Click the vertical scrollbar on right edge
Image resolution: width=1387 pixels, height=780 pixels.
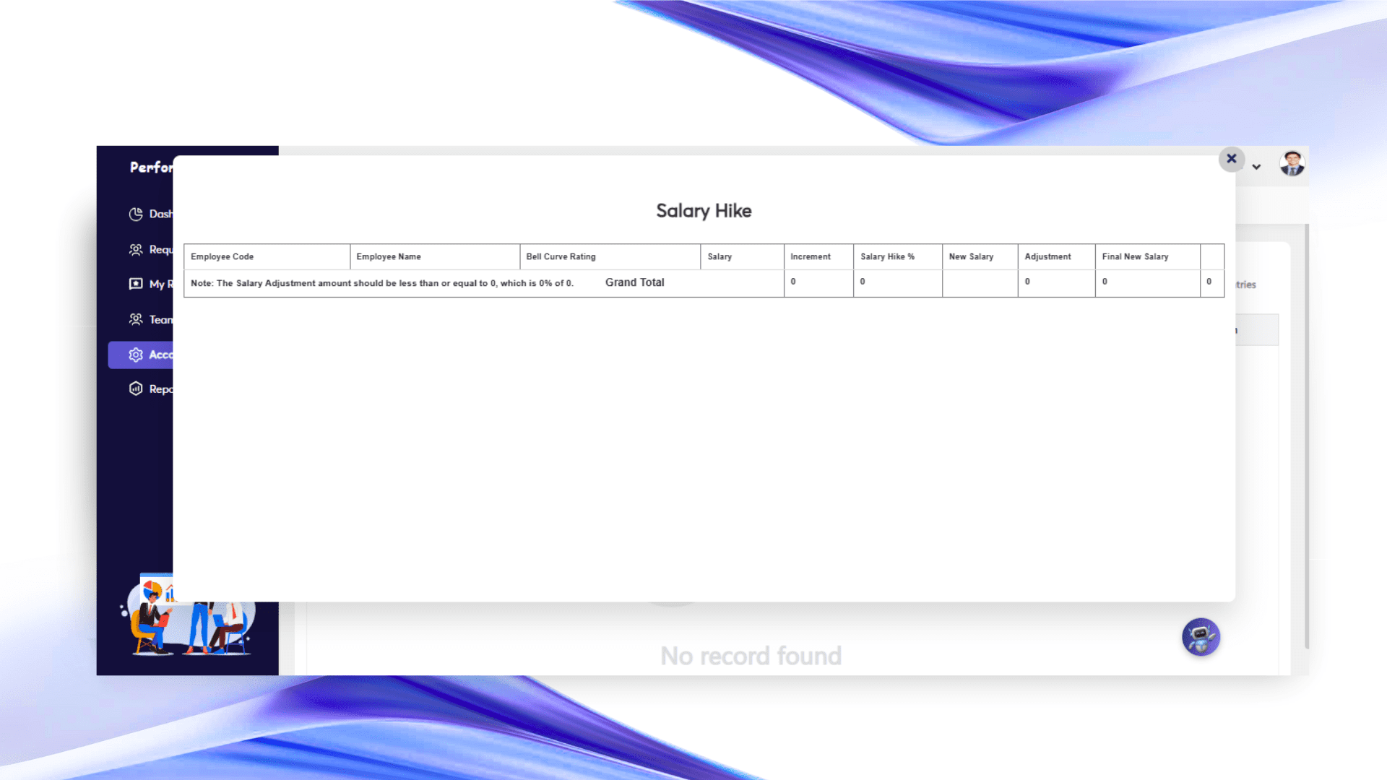(x=1306, y=433)
